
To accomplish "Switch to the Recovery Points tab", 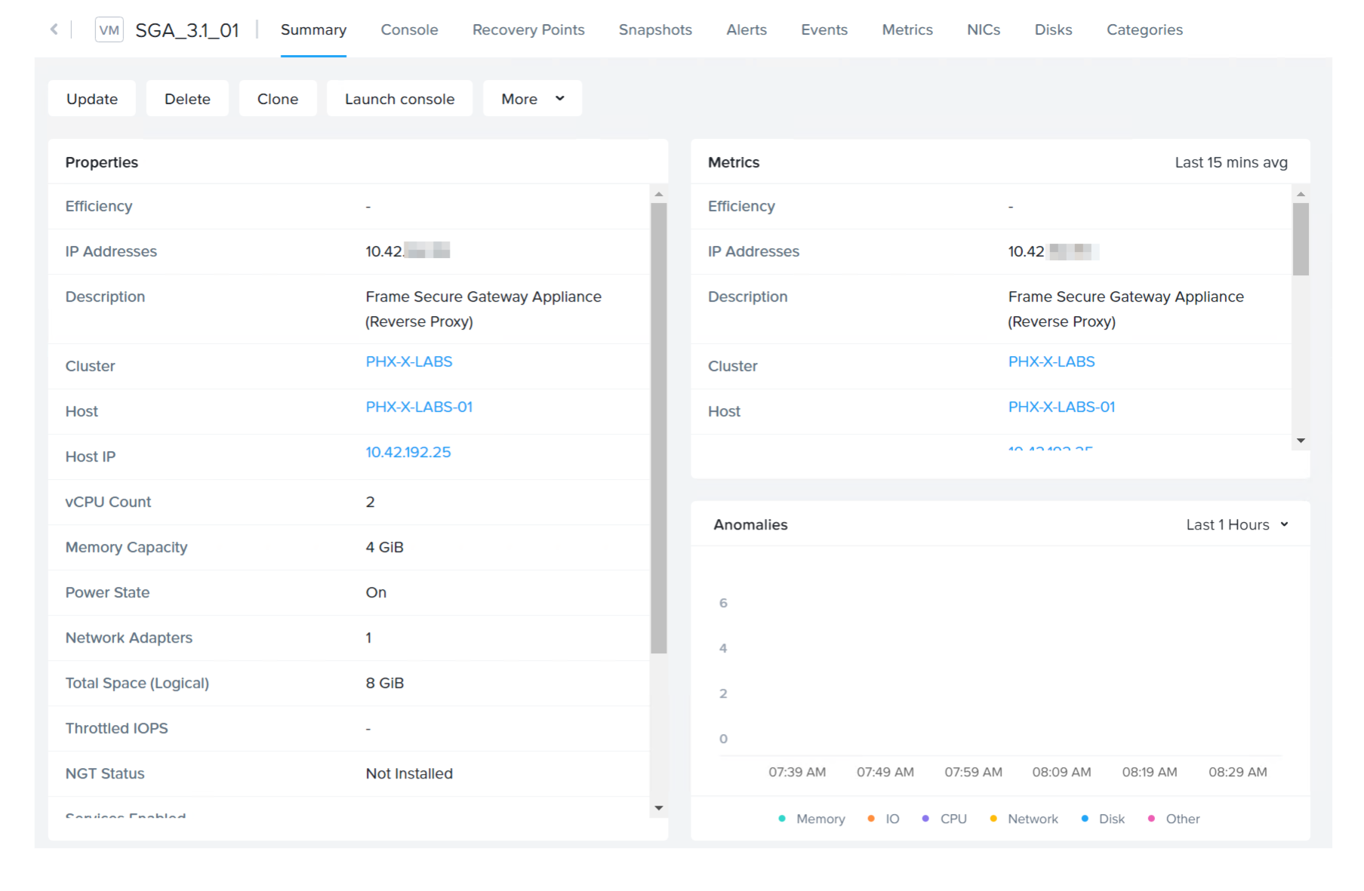I will pyautogui.click(x=528, y=30).
